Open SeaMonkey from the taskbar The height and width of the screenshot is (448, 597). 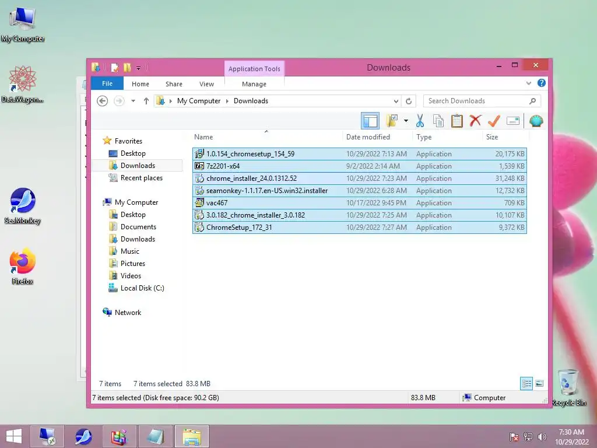click(x=83, y=436)
